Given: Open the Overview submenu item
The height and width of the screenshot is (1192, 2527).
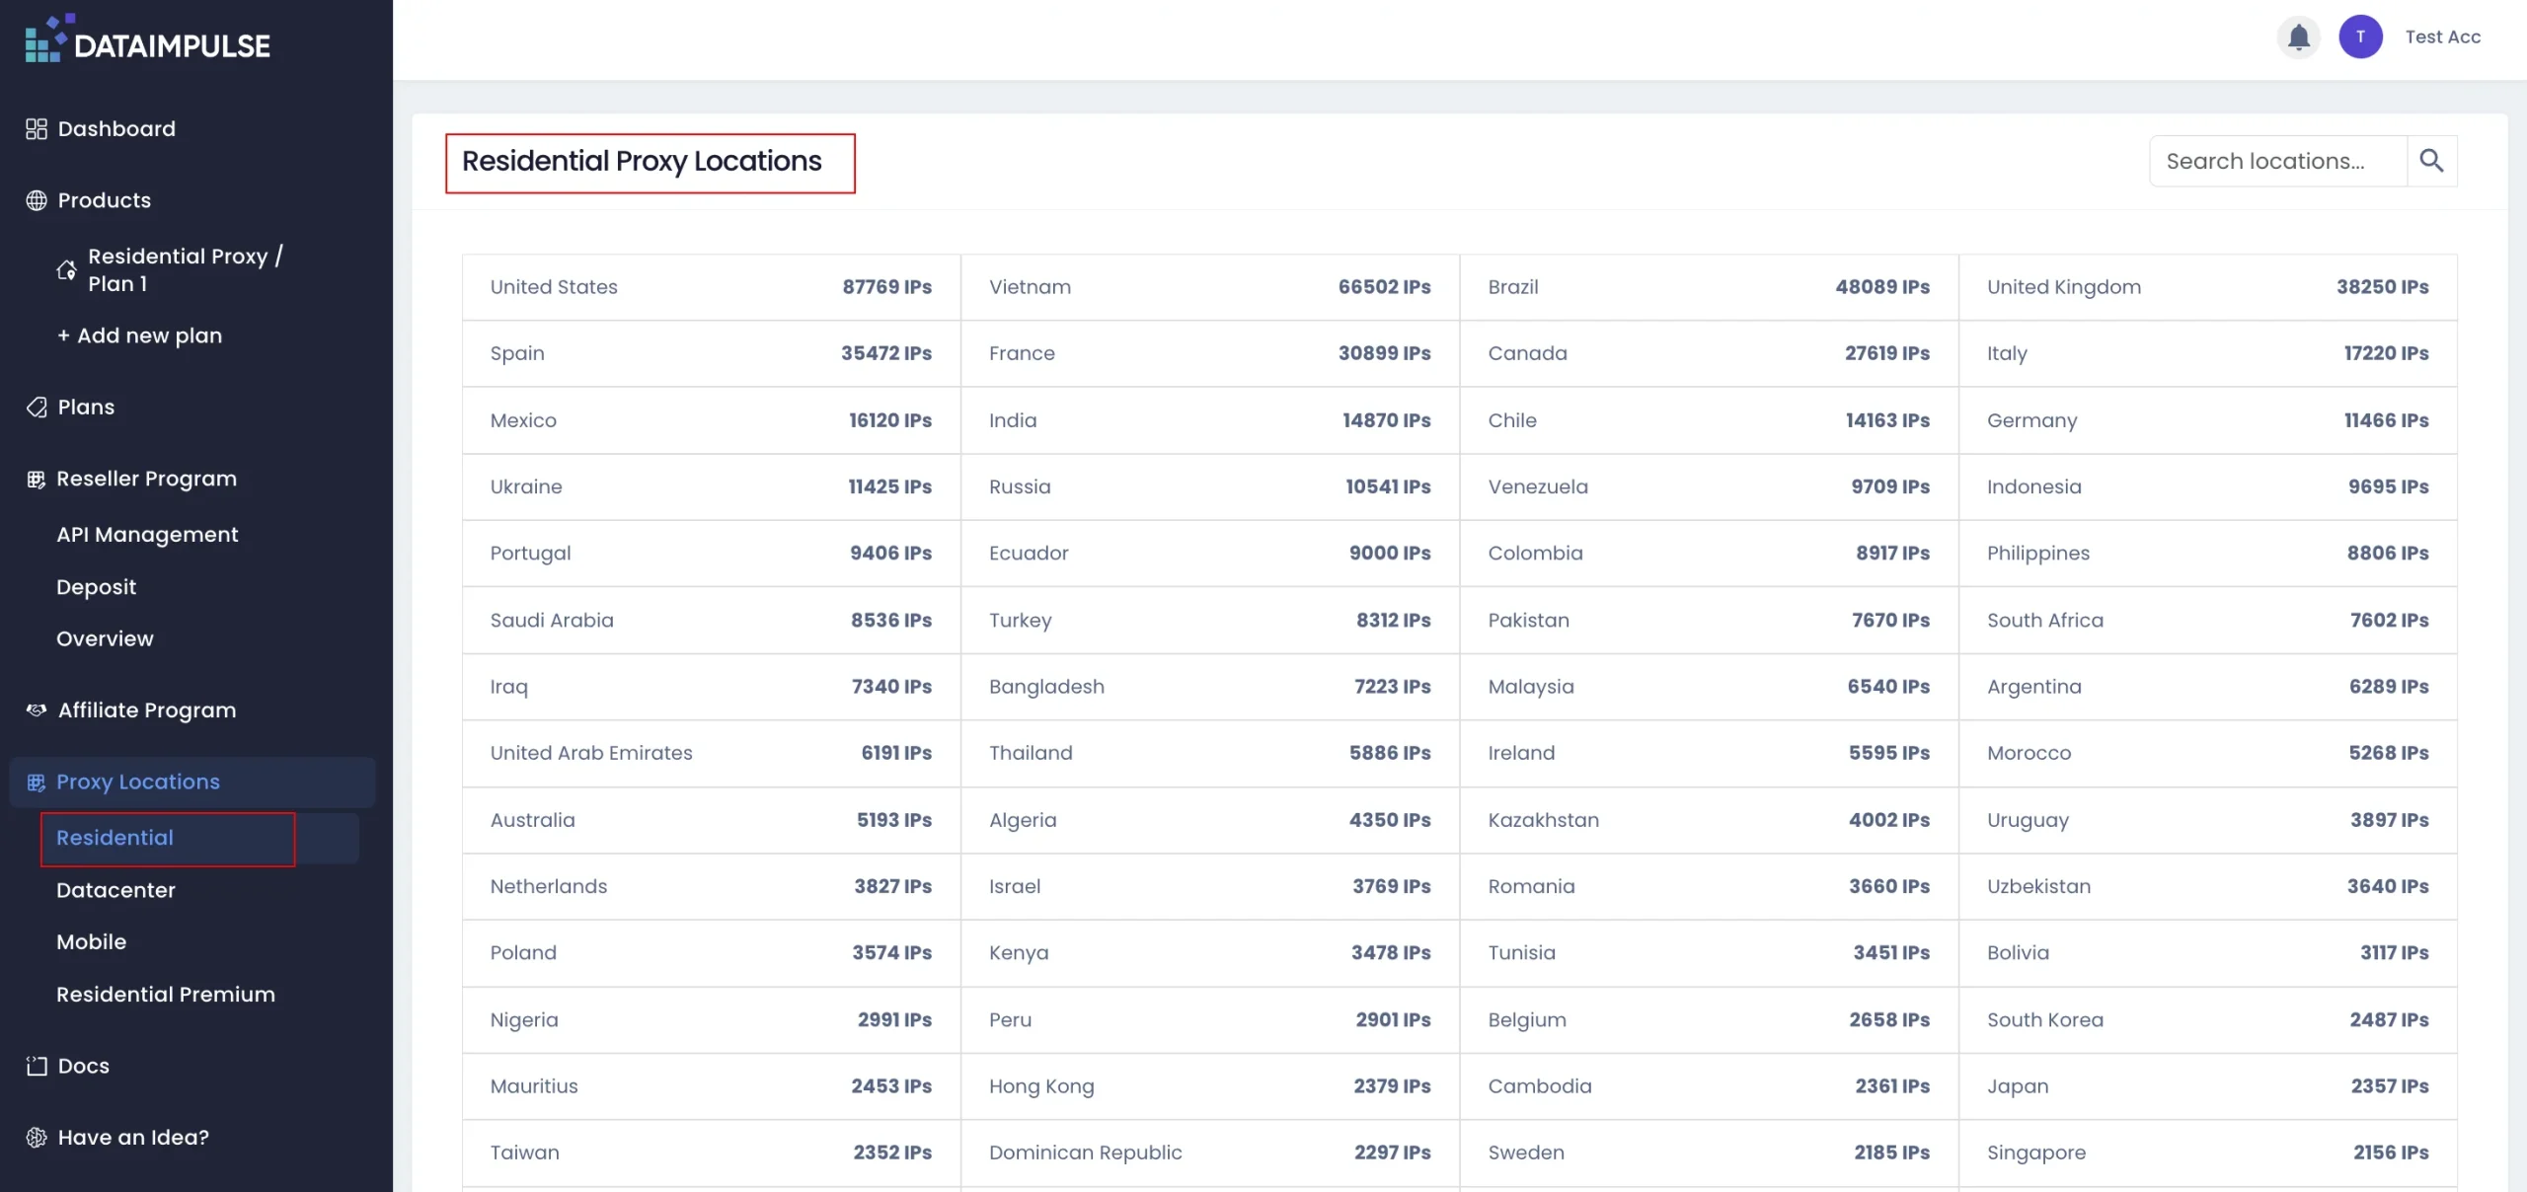Looking at the screenshot, I should tap(105, 639).
